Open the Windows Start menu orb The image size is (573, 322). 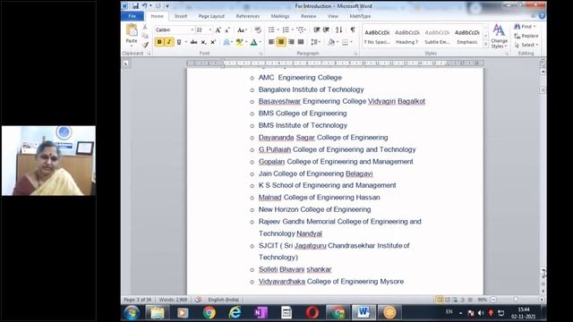tap(132, 313)
